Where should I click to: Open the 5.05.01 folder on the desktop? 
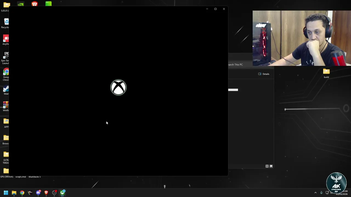click(x=5, y=7)
